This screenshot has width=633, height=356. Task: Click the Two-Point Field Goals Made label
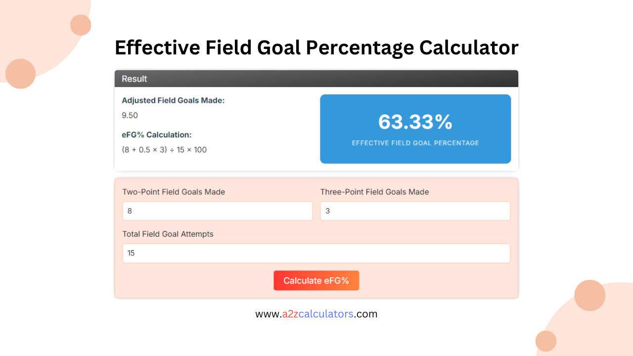click(x=174, y=192)
